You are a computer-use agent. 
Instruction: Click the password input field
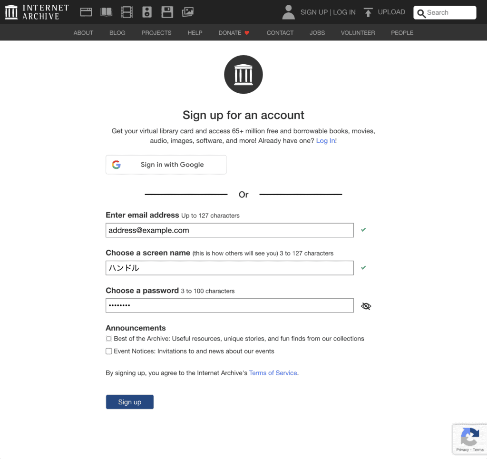coord(230,305)
